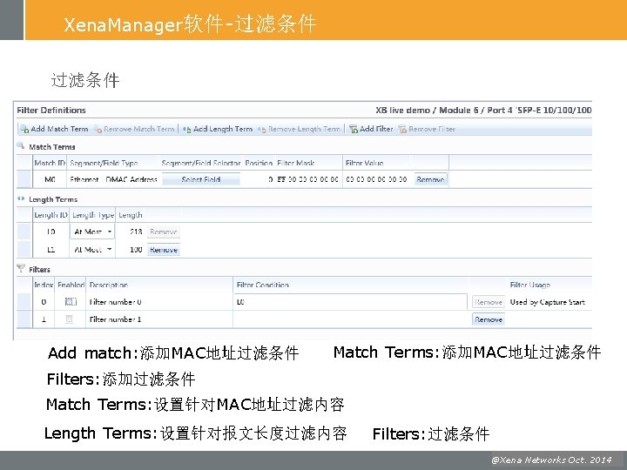Click the Add Length Term label
This screenshot has width=627, height=470.
[223, 129]
